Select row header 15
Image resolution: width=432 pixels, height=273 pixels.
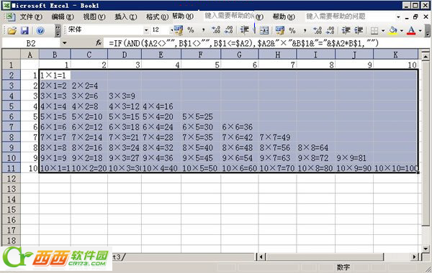(12, 210)
